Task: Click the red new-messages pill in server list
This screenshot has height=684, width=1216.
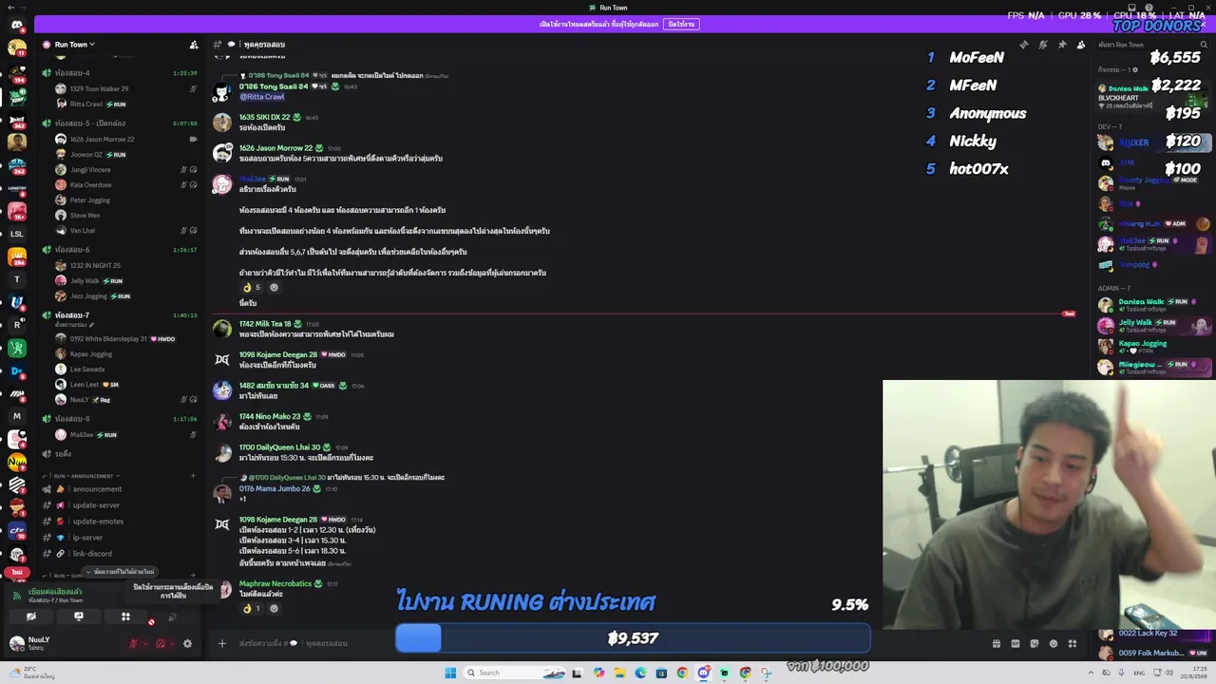Action: click(17, 573)
